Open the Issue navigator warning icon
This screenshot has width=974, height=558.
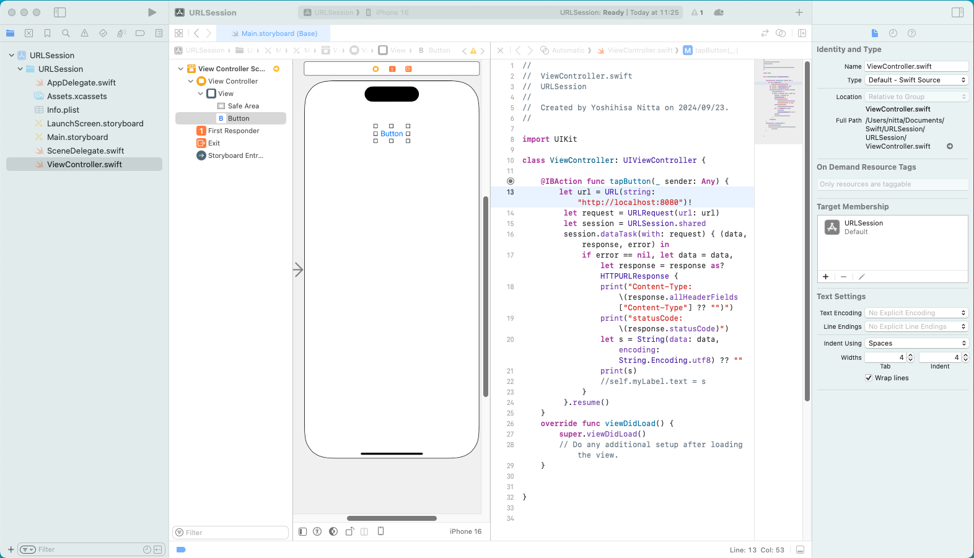pyautogui.click(x=84, y=33)
